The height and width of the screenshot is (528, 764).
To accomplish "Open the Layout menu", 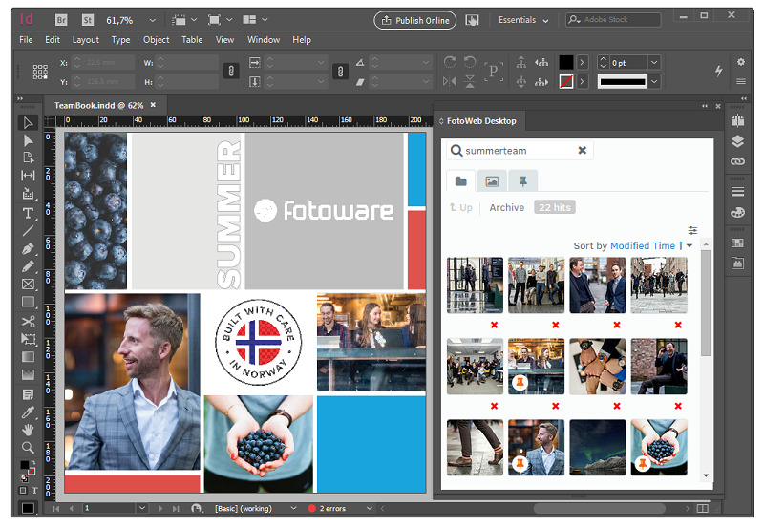I will pyautogui.click(x=86, y=40).
